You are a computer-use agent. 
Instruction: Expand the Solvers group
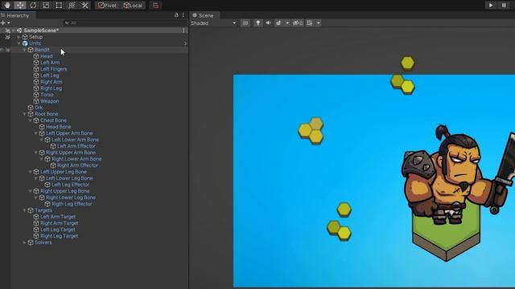tap(25, 242)
